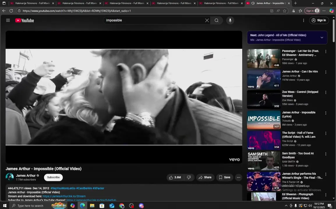Open options for X Factor Winner's Single video
336x209 pixels.
click(326, 174)
